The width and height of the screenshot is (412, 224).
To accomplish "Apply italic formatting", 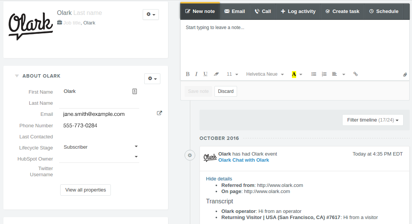I will click(196, 74).
